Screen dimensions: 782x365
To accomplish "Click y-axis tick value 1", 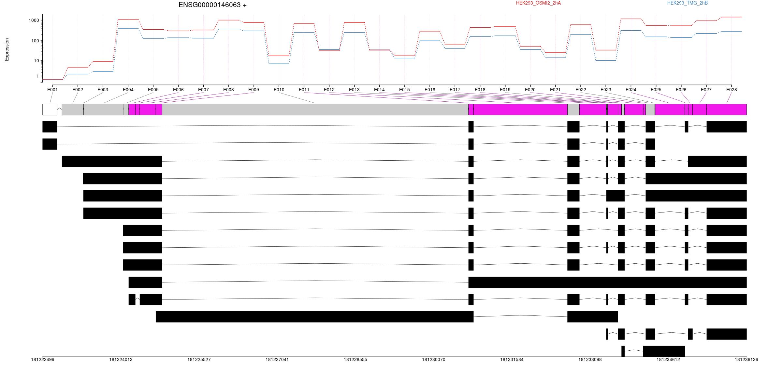I will [38, 76].
